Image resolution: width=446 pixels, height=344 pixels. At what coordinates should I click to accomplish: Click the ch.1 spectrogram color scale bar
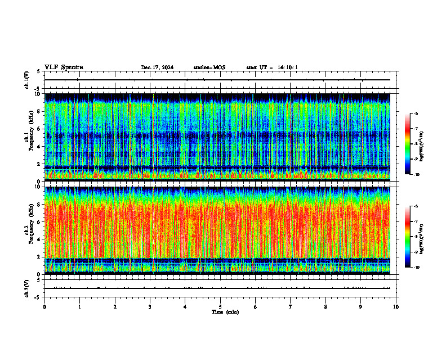point(407,144)
